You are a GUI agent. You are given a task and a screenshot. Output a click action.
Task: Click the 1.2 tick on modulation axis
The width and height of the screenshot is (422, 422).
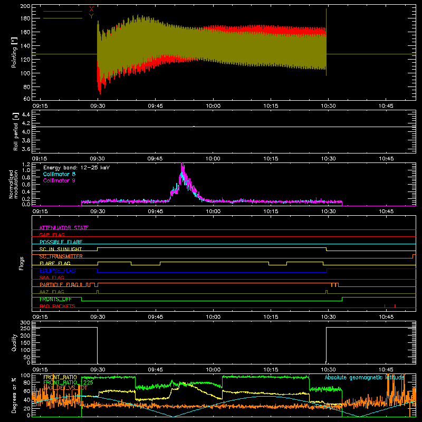click(x=26, y=165)
